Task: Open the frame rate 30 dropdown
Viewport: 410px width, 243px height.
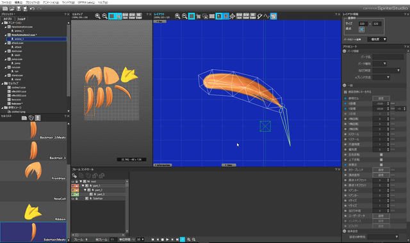Action: (140, 239)
